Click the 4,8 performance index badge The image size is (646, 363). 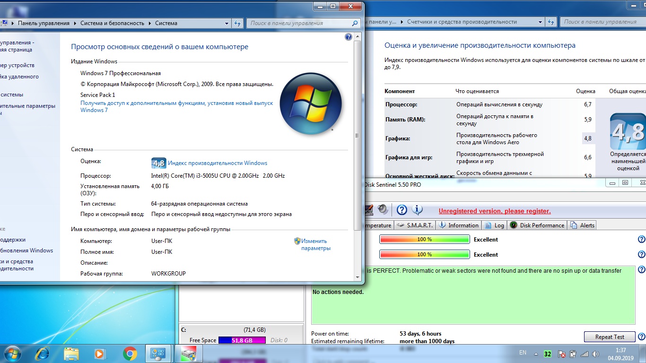click(x=158, y=163)
